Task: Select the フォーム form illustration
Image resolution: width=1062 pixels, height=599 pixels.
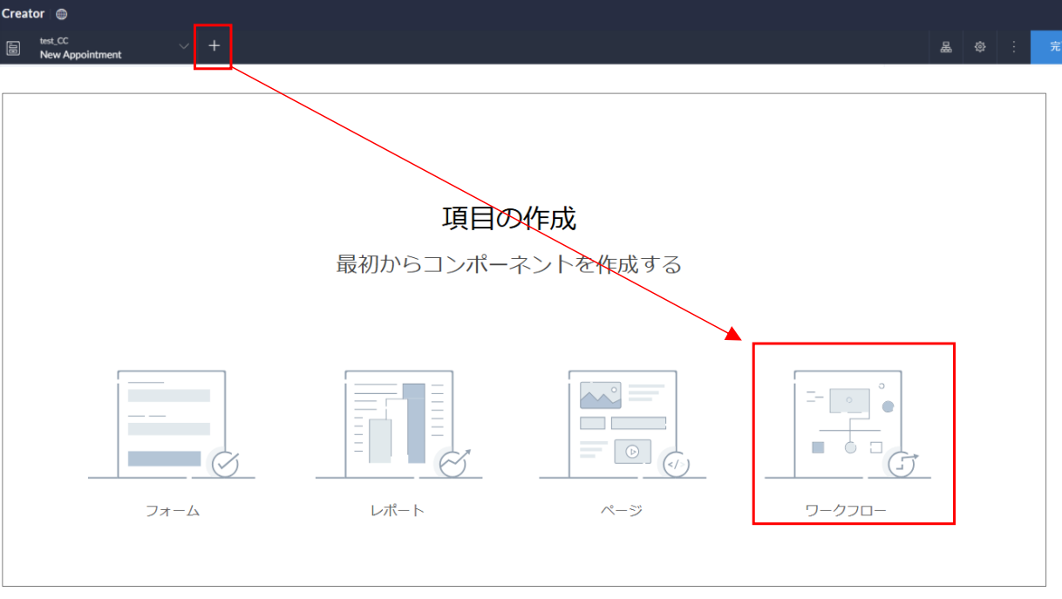Action: [x=172, y=425]
